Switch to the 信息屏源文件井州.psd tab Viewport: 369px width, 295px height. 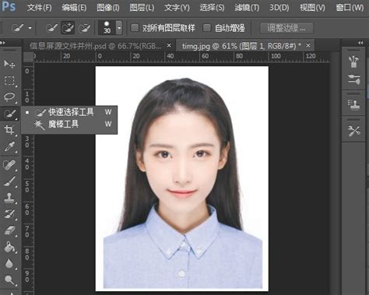[x=96, y=46]
